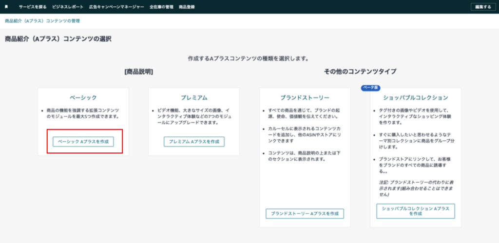This screenshot has height=243, width=499.
Task: Click the その他のコンテンツタイプ section heading
Action: tap(360, 72)
